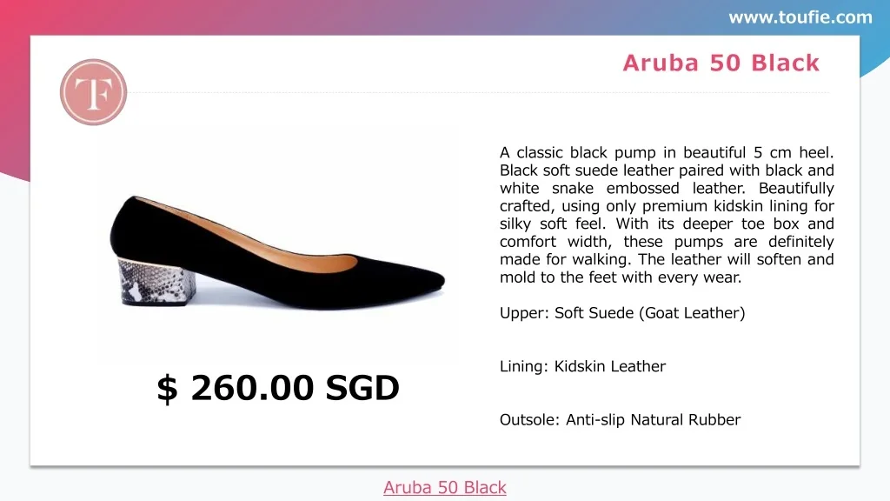890x501 pixels.
Task: Click the line starting 'A classic black pump'
Action: coord(667,152)
